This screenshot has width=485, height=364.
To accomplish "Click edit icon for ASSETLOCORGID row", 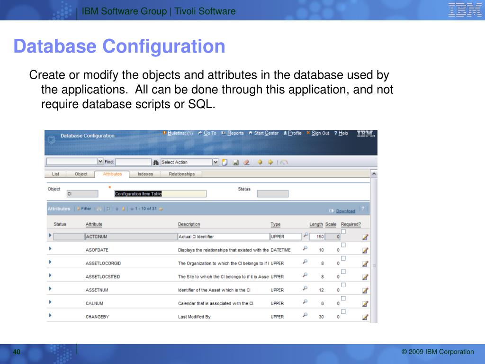I will click(365, 264).
